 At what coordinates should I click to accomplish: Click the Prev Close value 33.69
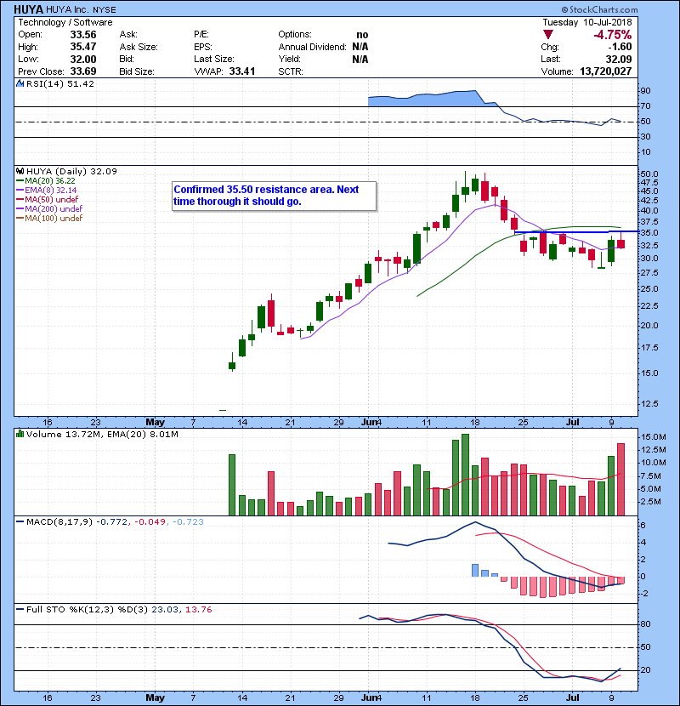coord(83,71)
